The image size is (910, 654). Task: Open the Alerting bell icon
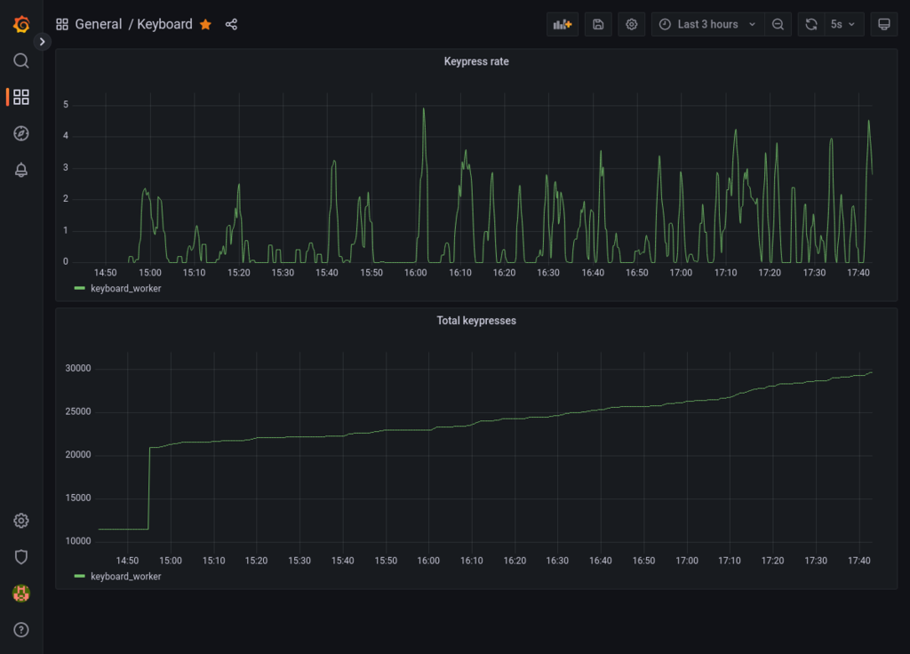click(21, 170)
